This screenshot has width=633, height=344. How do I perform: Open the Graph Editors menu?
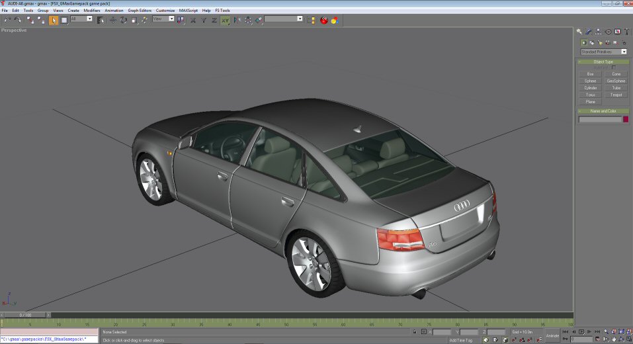(x=140, y=11)
